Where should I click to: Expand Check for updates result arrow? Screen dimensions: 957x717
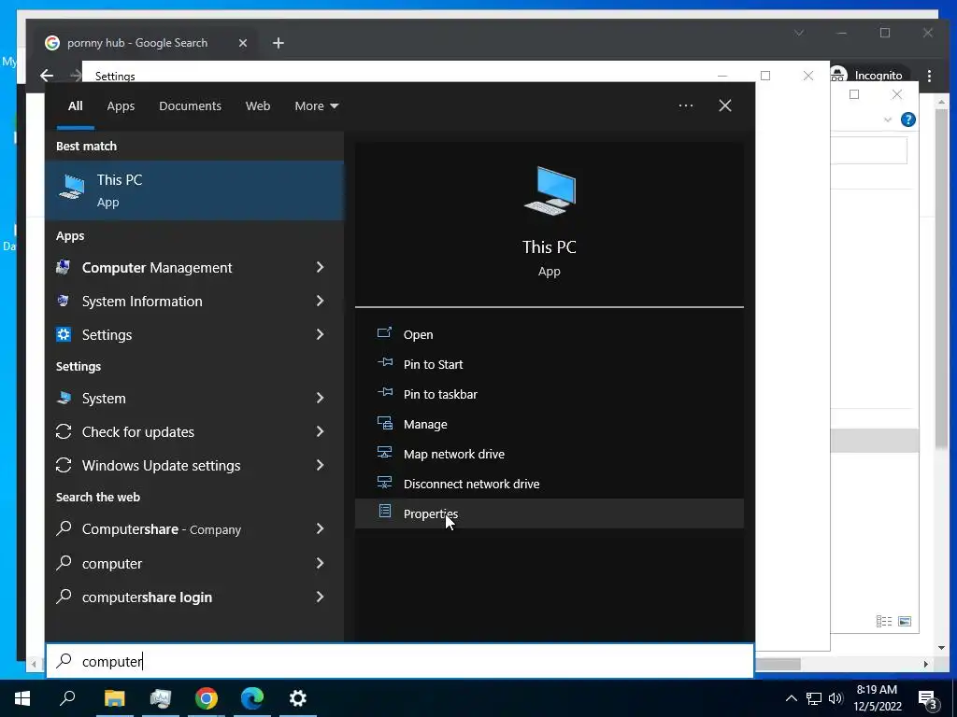pos(320,431)
